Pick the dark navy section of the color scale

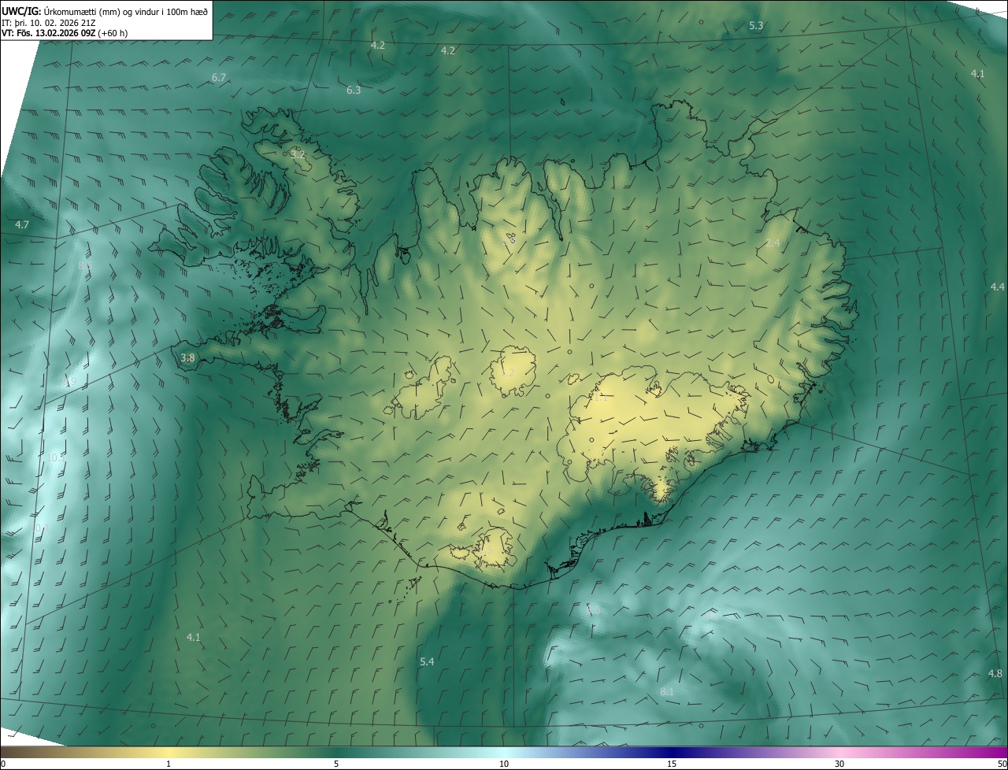click(x=672, y=753)
